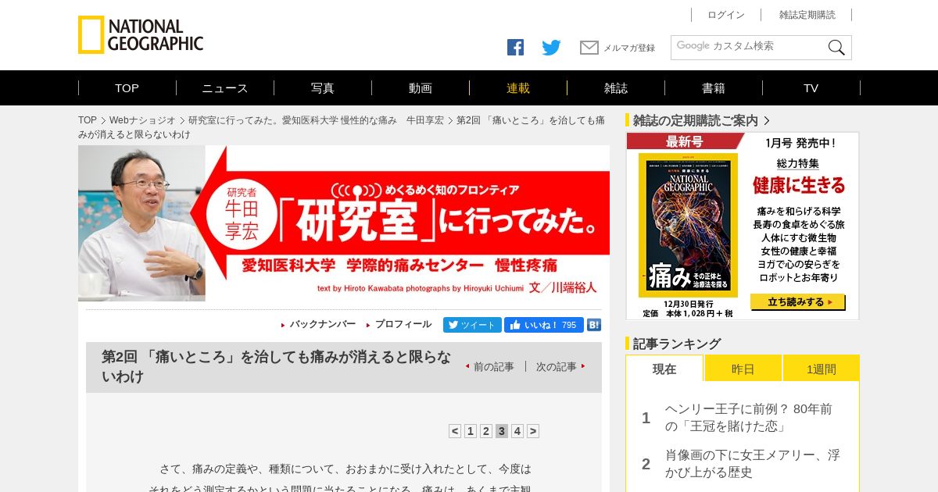The image size is (938, 492).
Task: Click the previous page < pager arrow
Action: click(x=455, y=431)
